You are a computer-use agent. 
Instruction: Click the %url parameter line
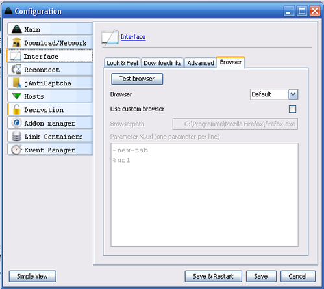(x=121, y=160)
